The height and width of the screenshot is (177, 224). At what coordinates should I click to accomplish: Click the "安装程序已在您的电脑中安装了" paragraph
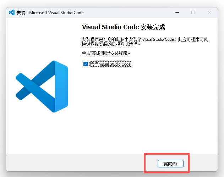click(x=145, y=42)
